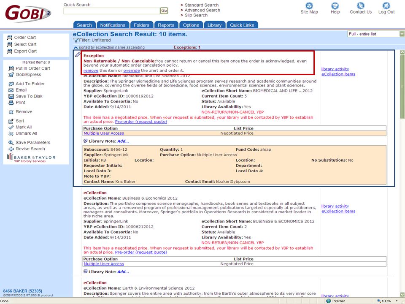Toggle sort order by ecollection name
This screenshot has width=405, height=304.
tap(109, 48)
